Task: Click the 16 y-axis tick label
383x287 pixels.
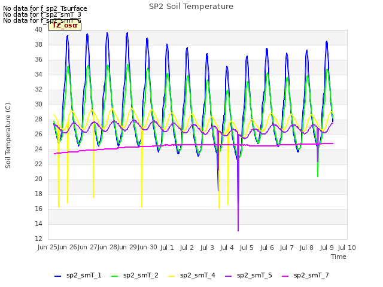Action: (x=38, y=209)
